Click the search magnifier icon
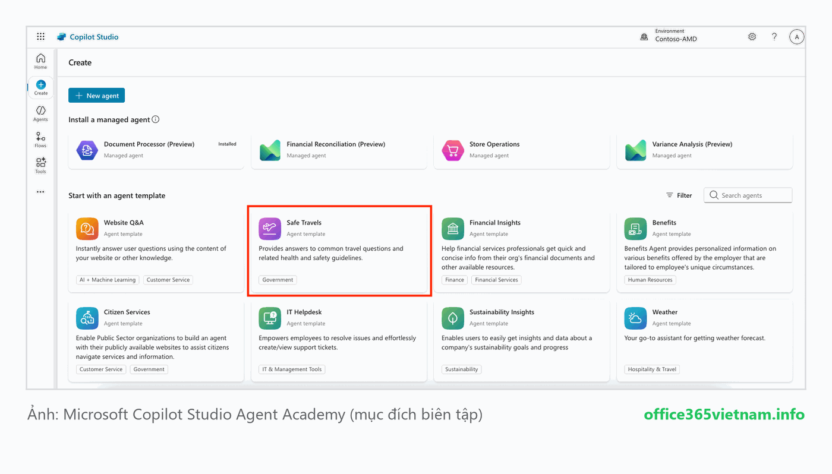Screen dimensions: 832x474 [x=714, y=195]
